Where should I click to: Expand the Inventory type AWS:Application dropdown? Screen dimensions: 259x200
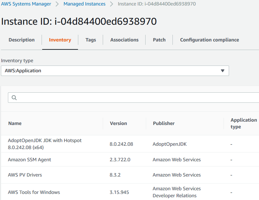[x=115, y=71]
